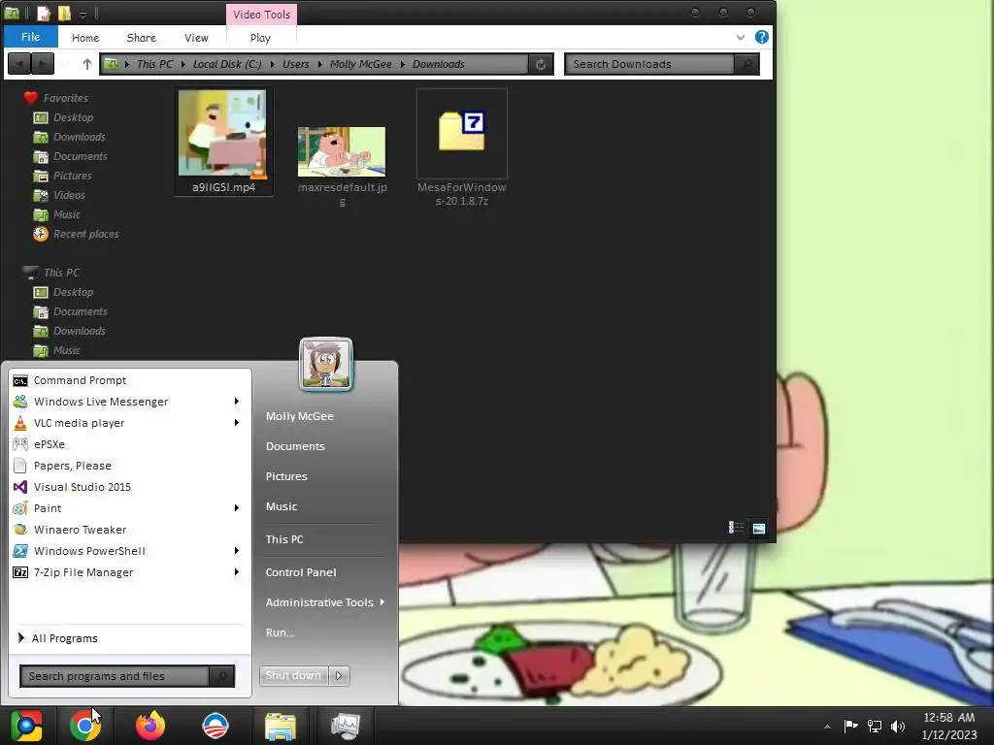
Task: Open volume control in system tray
Action: tap(898, 726)
